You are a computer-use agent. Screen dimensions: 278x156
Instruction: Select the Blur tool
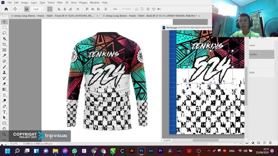tap(4, 95)
